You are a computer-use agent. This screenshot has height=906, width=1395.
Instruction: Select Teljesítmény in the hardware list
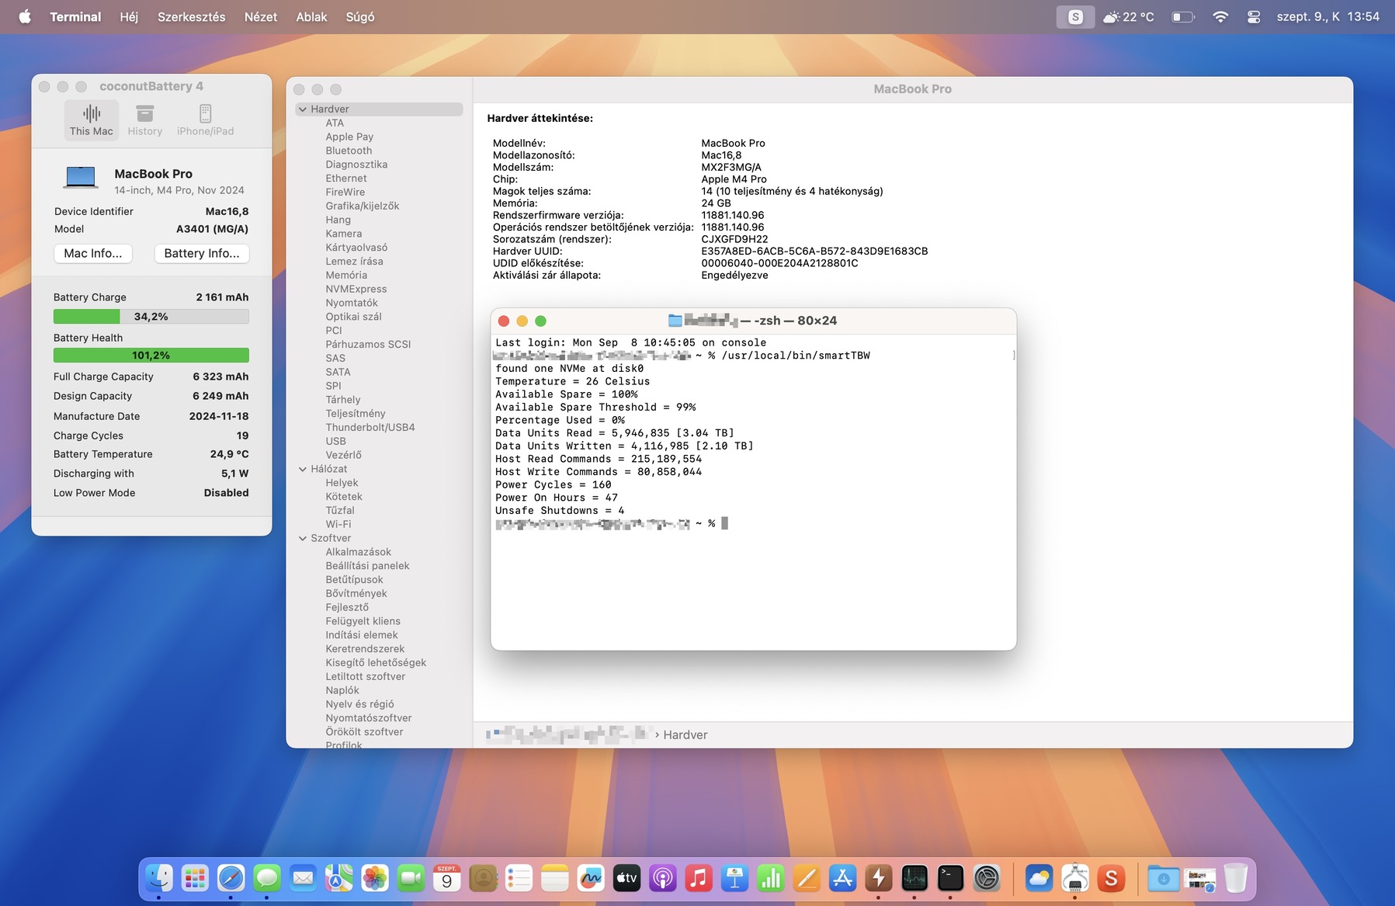[356, 414]
